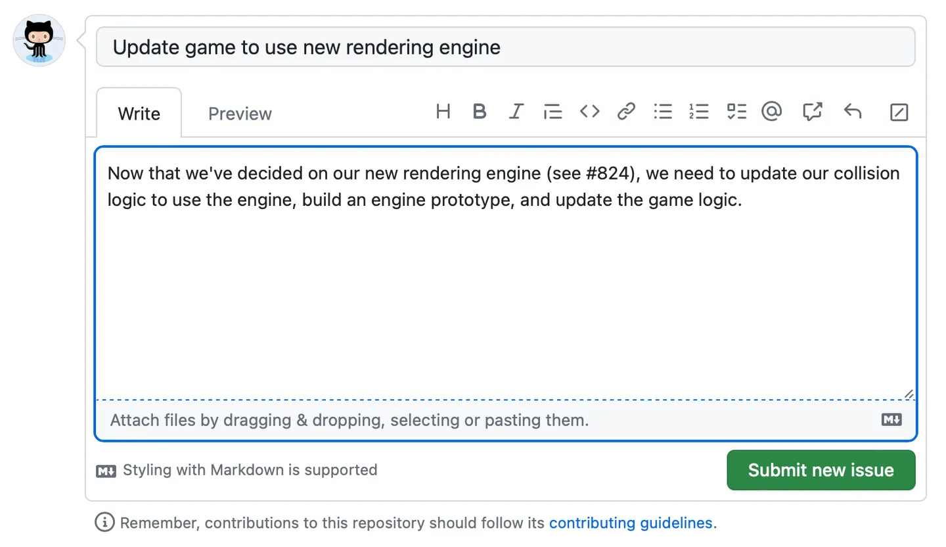
Task: Insert a bulleted list from the toolbar
Action: click(663, 112)
